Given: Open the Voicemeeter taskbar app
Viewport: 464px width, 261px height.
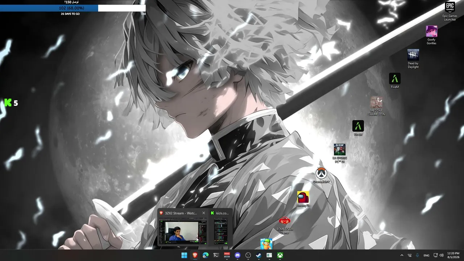Looking at the screenshot, I should (x=227, y=255).
